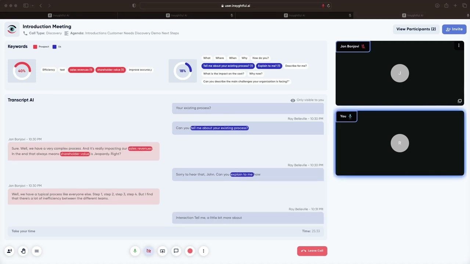Image resolution: width=470 pixels, height=264 pixels.
Task: Open Safari share menu
Action: 446,5
